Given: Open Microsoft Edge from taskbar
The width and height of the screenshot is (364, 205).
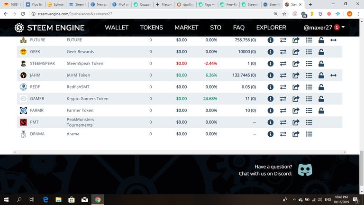Looking at the screenshot, I should [45, 200].
